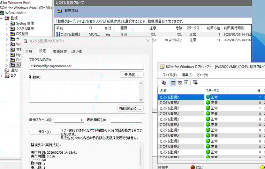Click the 間隔 column header
This screenshot has width=265, height=169.
click(122, 28)
